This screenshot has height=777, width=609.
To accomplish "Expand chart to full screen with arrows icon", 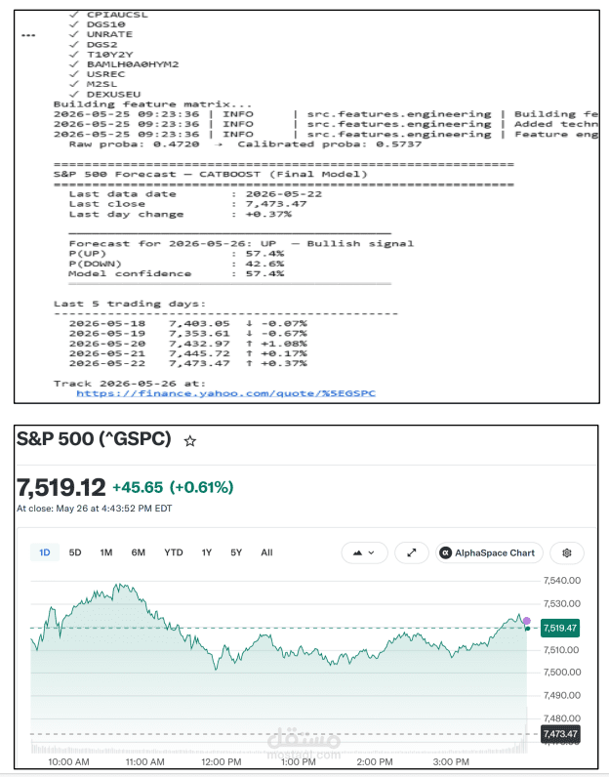I will [x=412, y=553].
